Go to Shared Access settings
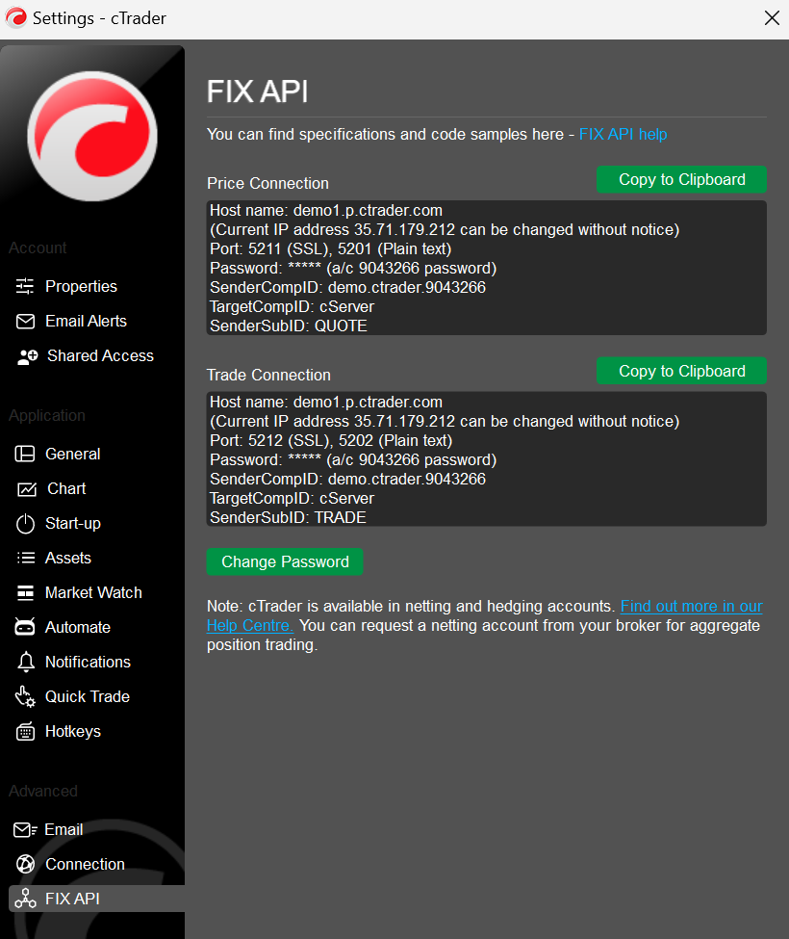This screenshot has height=939, width=789. tap(100, 355)
